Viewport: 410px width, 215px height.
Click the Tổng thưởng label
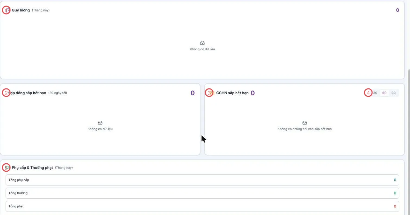(18, 193)
